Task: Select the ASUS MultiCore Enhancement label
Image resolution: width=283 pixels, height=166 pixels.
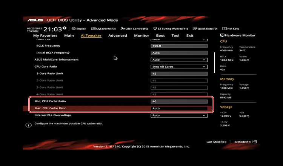Action: click(57, 60)
